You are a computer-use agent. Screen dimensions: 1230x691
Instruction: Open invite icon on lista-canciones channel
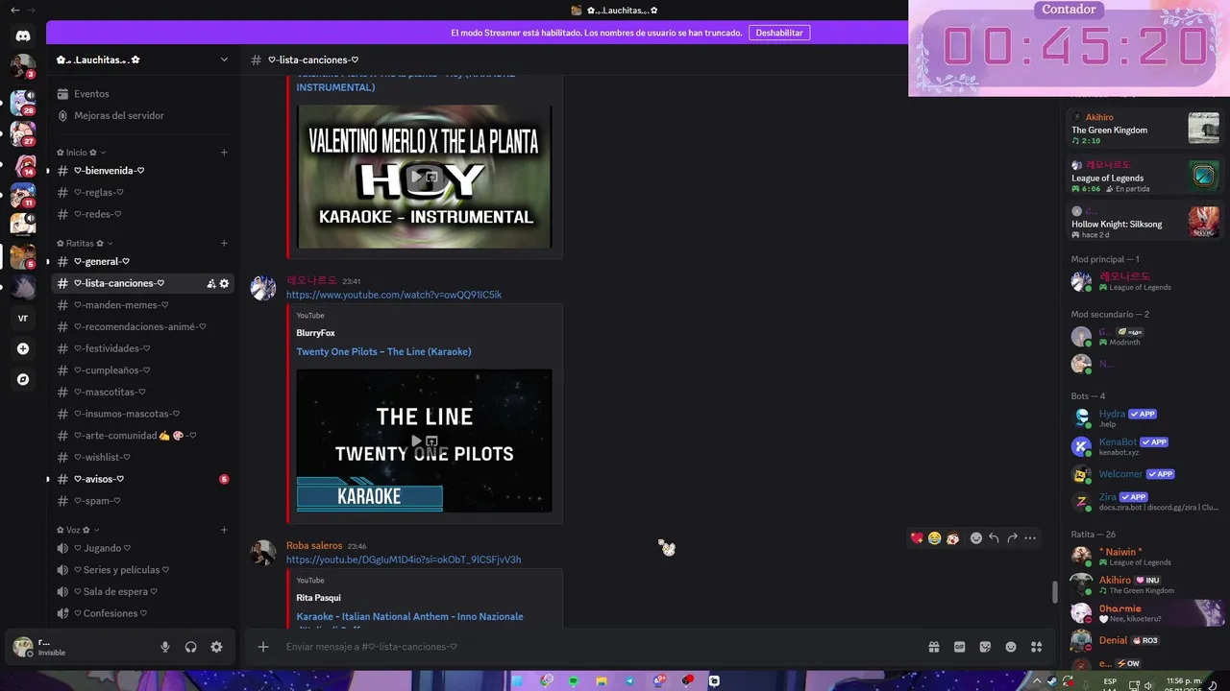(x=210, y=283)
